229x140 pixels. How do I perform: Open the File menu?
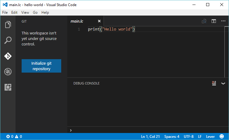click(x=5, y=13)
